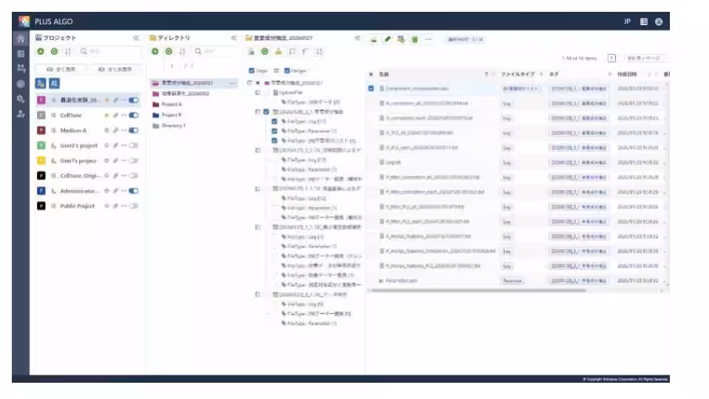Screen dimensions: 709x399
Task: Open three-dots menu for Public Project
Action: pyautogui.click(x=124, y=206)
